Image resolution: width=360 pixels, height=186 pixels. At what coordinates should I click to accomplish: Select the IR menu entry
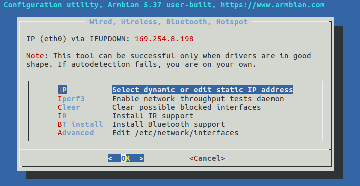(62, 116)
